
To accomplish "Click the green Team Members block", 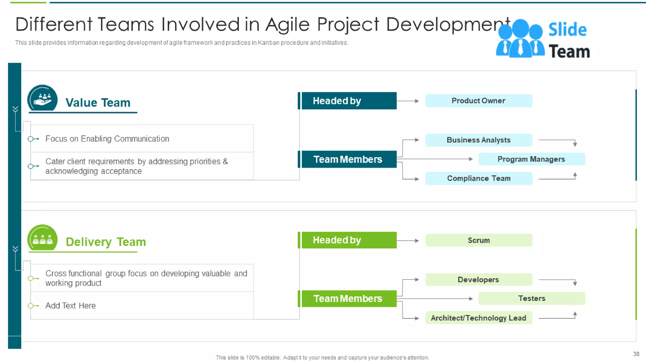I will pos(349,299).
